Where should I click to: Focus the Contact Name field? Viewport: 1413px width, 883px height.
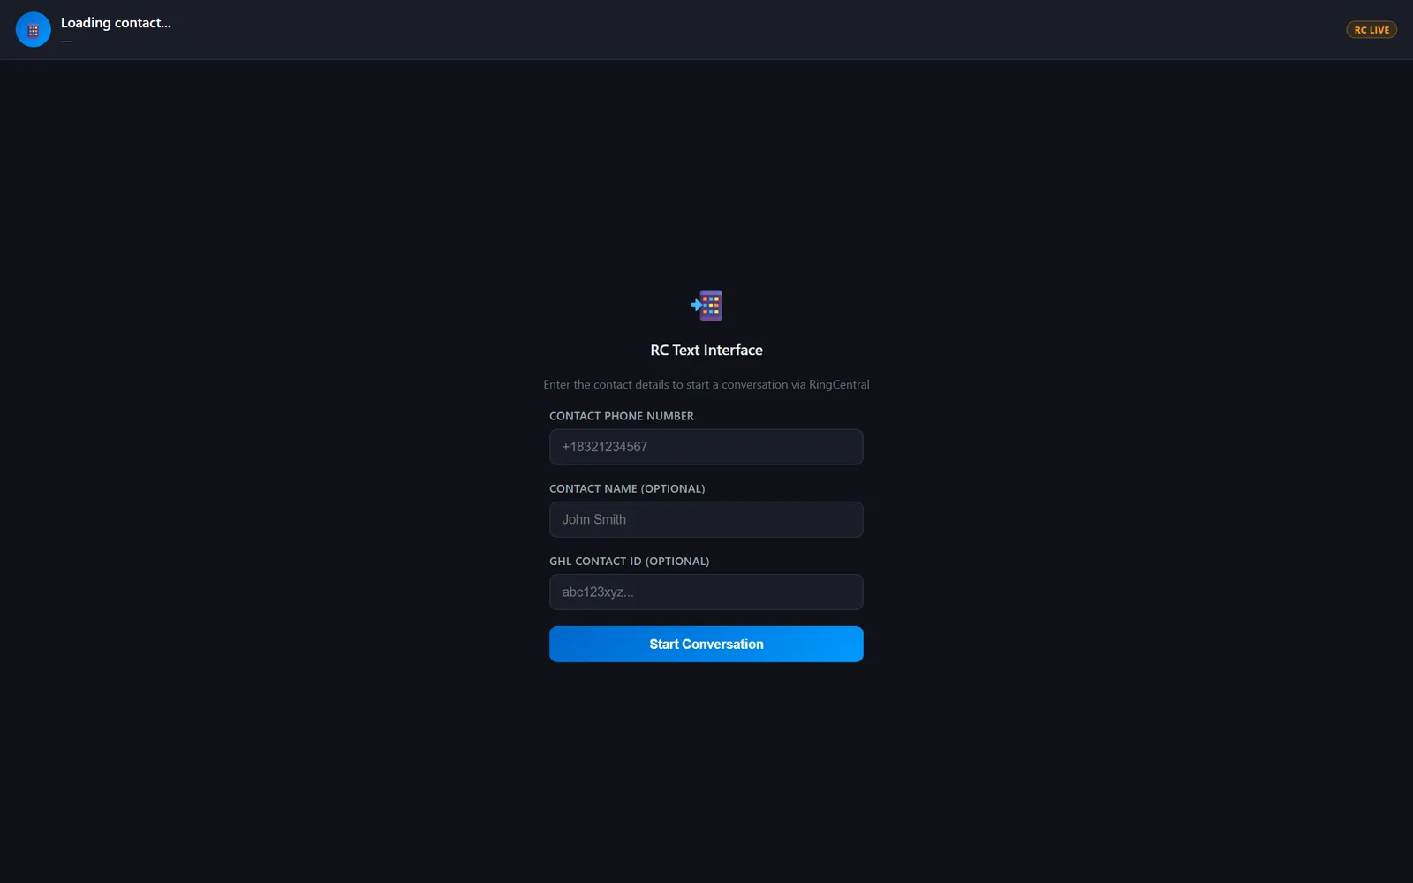pyautogui.click(x=706, y=519)
